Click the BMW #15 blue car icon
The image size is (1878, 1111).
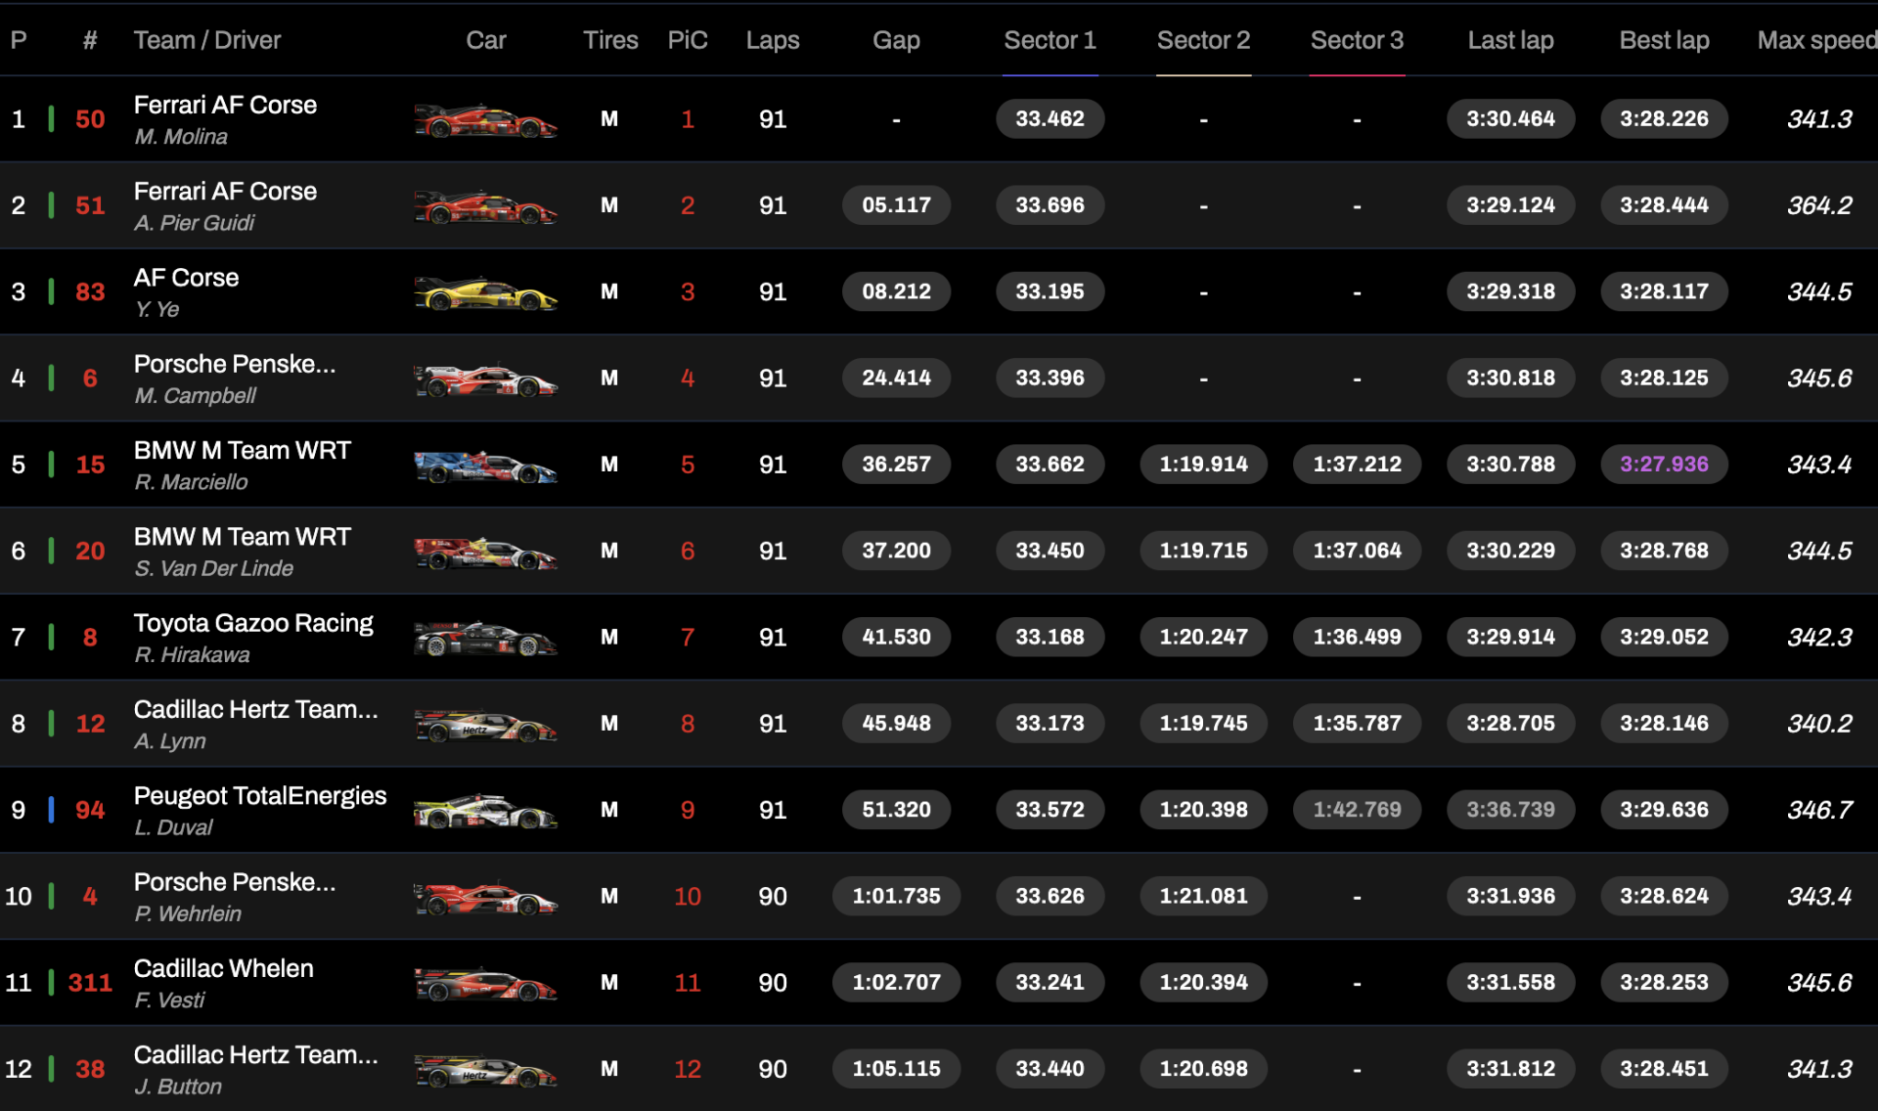pos(485,467)
